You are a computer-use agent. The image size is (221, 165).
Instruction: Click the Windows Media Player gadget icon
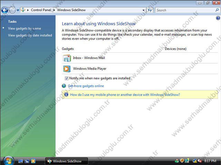pyautogui.click(x=67, y=69)
